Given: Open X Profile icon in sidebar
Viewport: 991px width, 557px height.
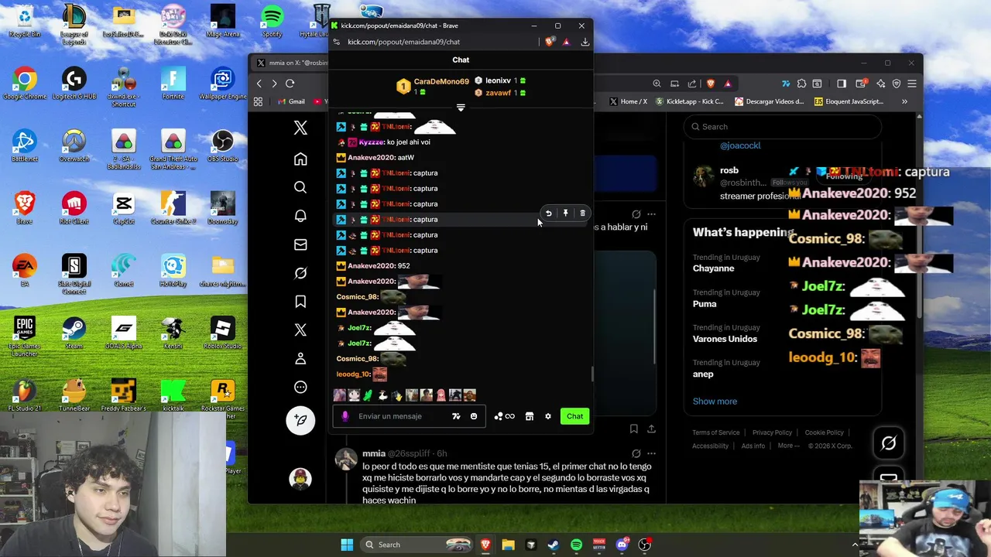Looking at the screenshot, I should (x=300, y=359).
